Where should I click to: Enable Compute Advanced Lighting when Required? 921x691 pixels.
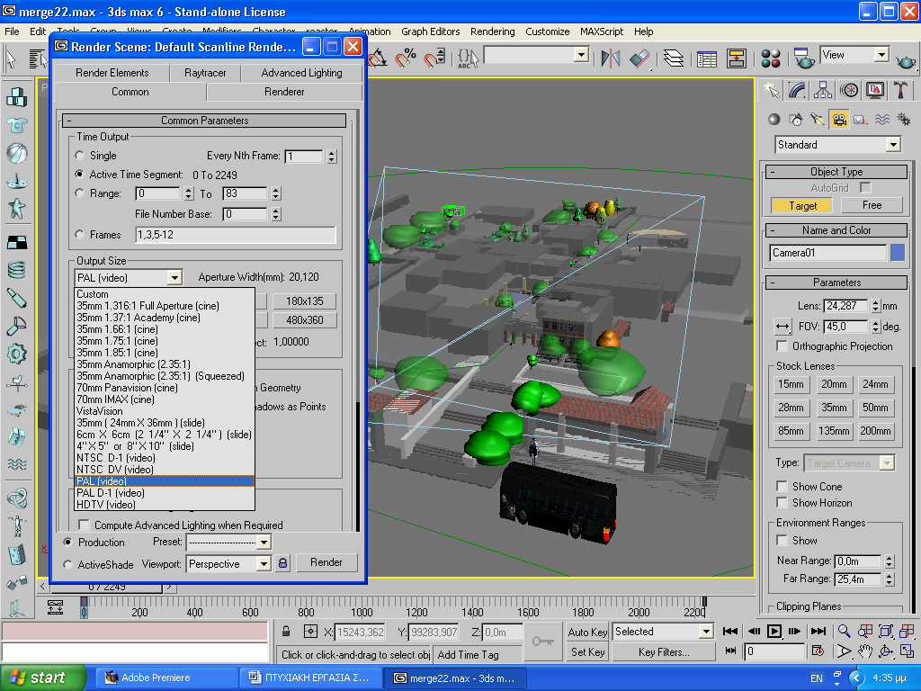85,525
